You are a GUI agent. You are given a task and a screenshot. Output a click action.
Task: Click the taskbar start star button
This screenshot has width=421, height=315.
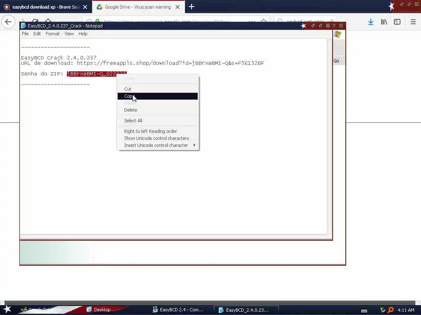point(7,309)
